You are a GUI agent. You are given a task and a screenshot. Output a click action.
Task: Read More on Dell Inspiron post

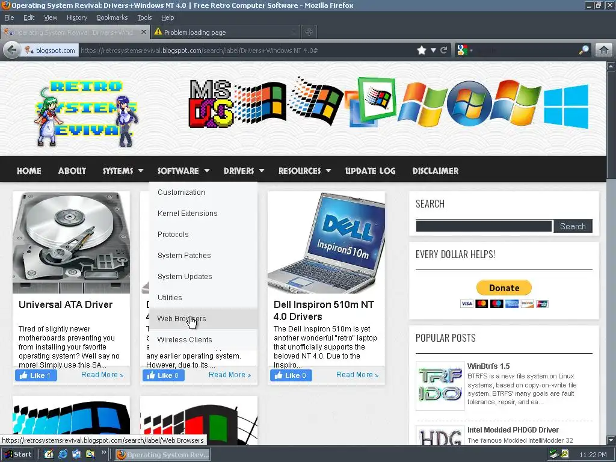click(x=357, y=375)
